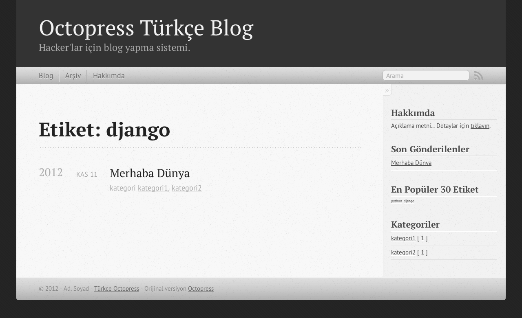
Task: Open the Octopress Türkçe Blog site title
Action: click(146, 28)
